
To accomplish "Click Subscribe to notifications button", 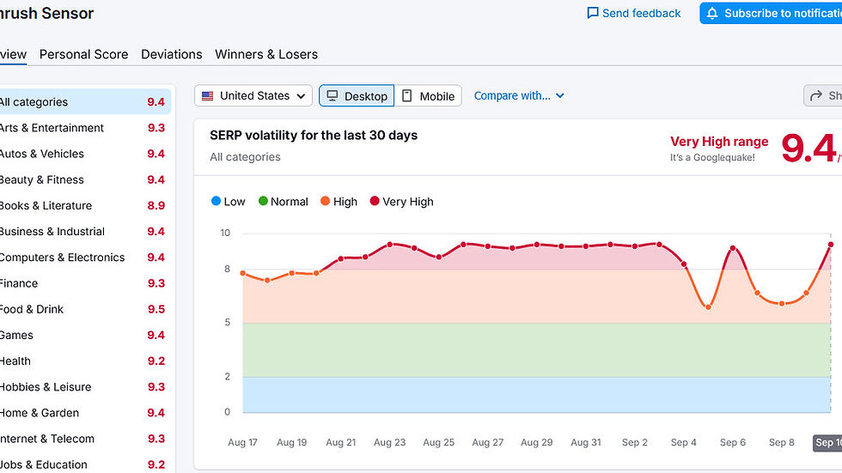I will pyautogui.click(x=771, y=14).
